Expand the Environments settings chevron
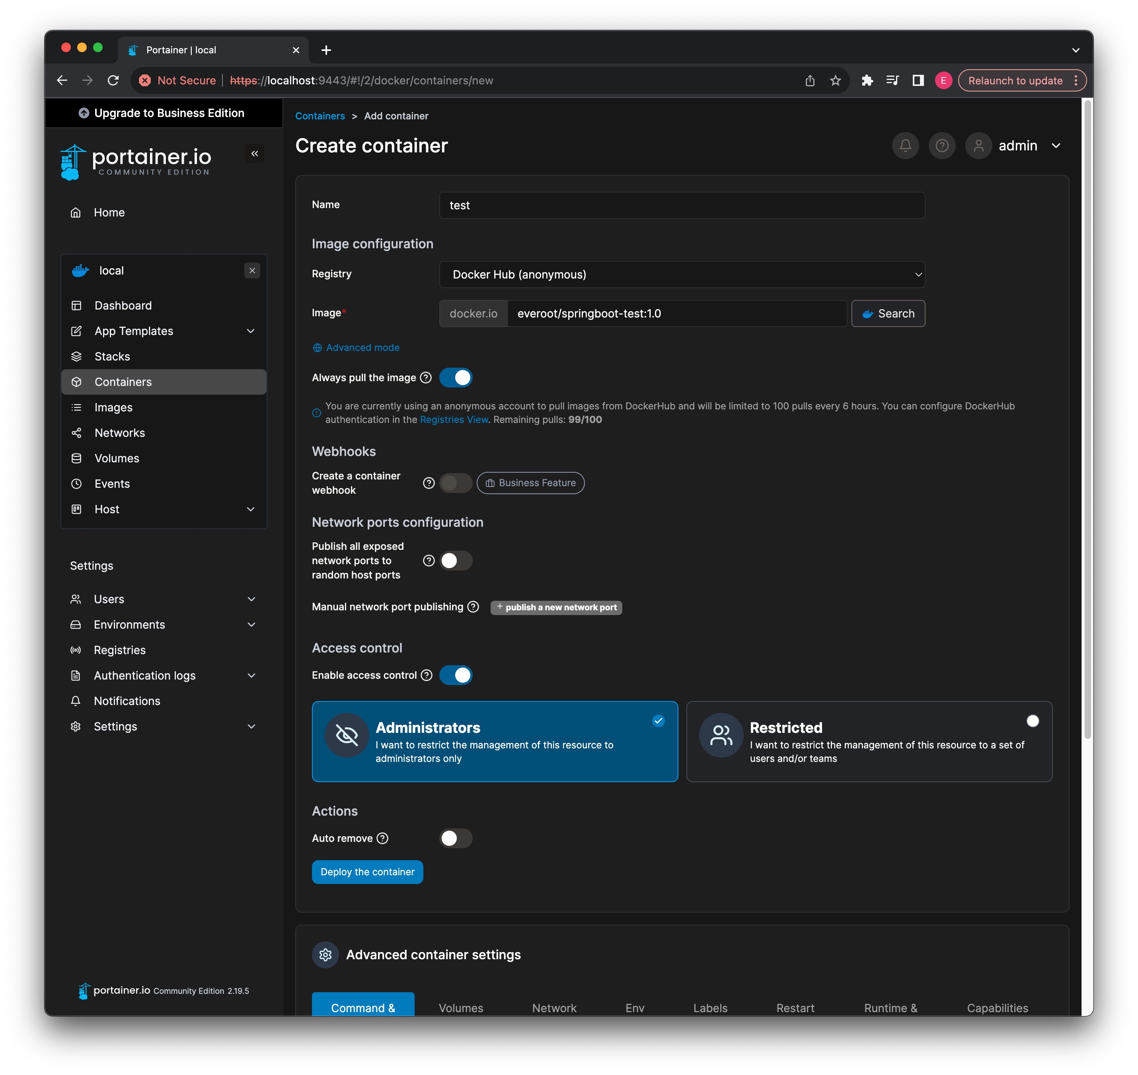Screen dimensions: 1138x1075 [x=251, y=625]
